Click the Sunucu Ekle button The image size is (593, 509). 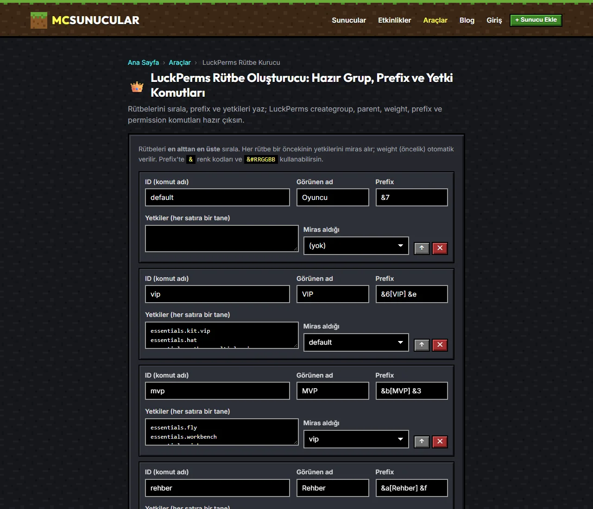pos(536,20)
